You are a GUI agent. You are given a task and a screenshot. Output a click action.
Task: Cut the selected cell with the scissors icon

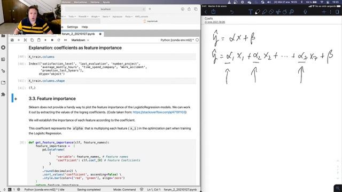pos(25,40)
